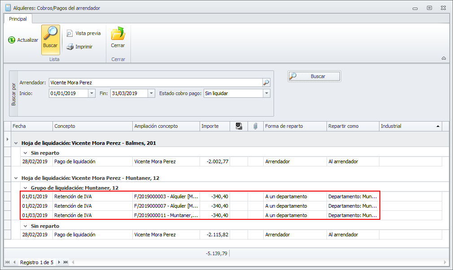This screenshot has height=270, width=453.
Task: Click the Arrendador field lookup magnifier icon
Action: (266, 83)
